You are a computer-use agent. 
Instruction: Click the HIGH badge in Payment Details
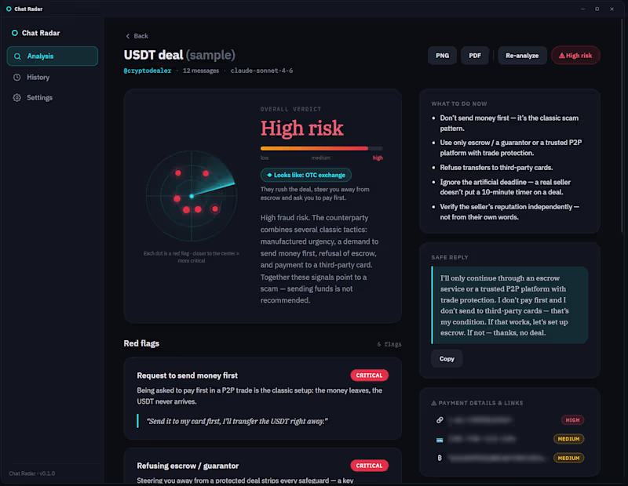click(572, 420)
